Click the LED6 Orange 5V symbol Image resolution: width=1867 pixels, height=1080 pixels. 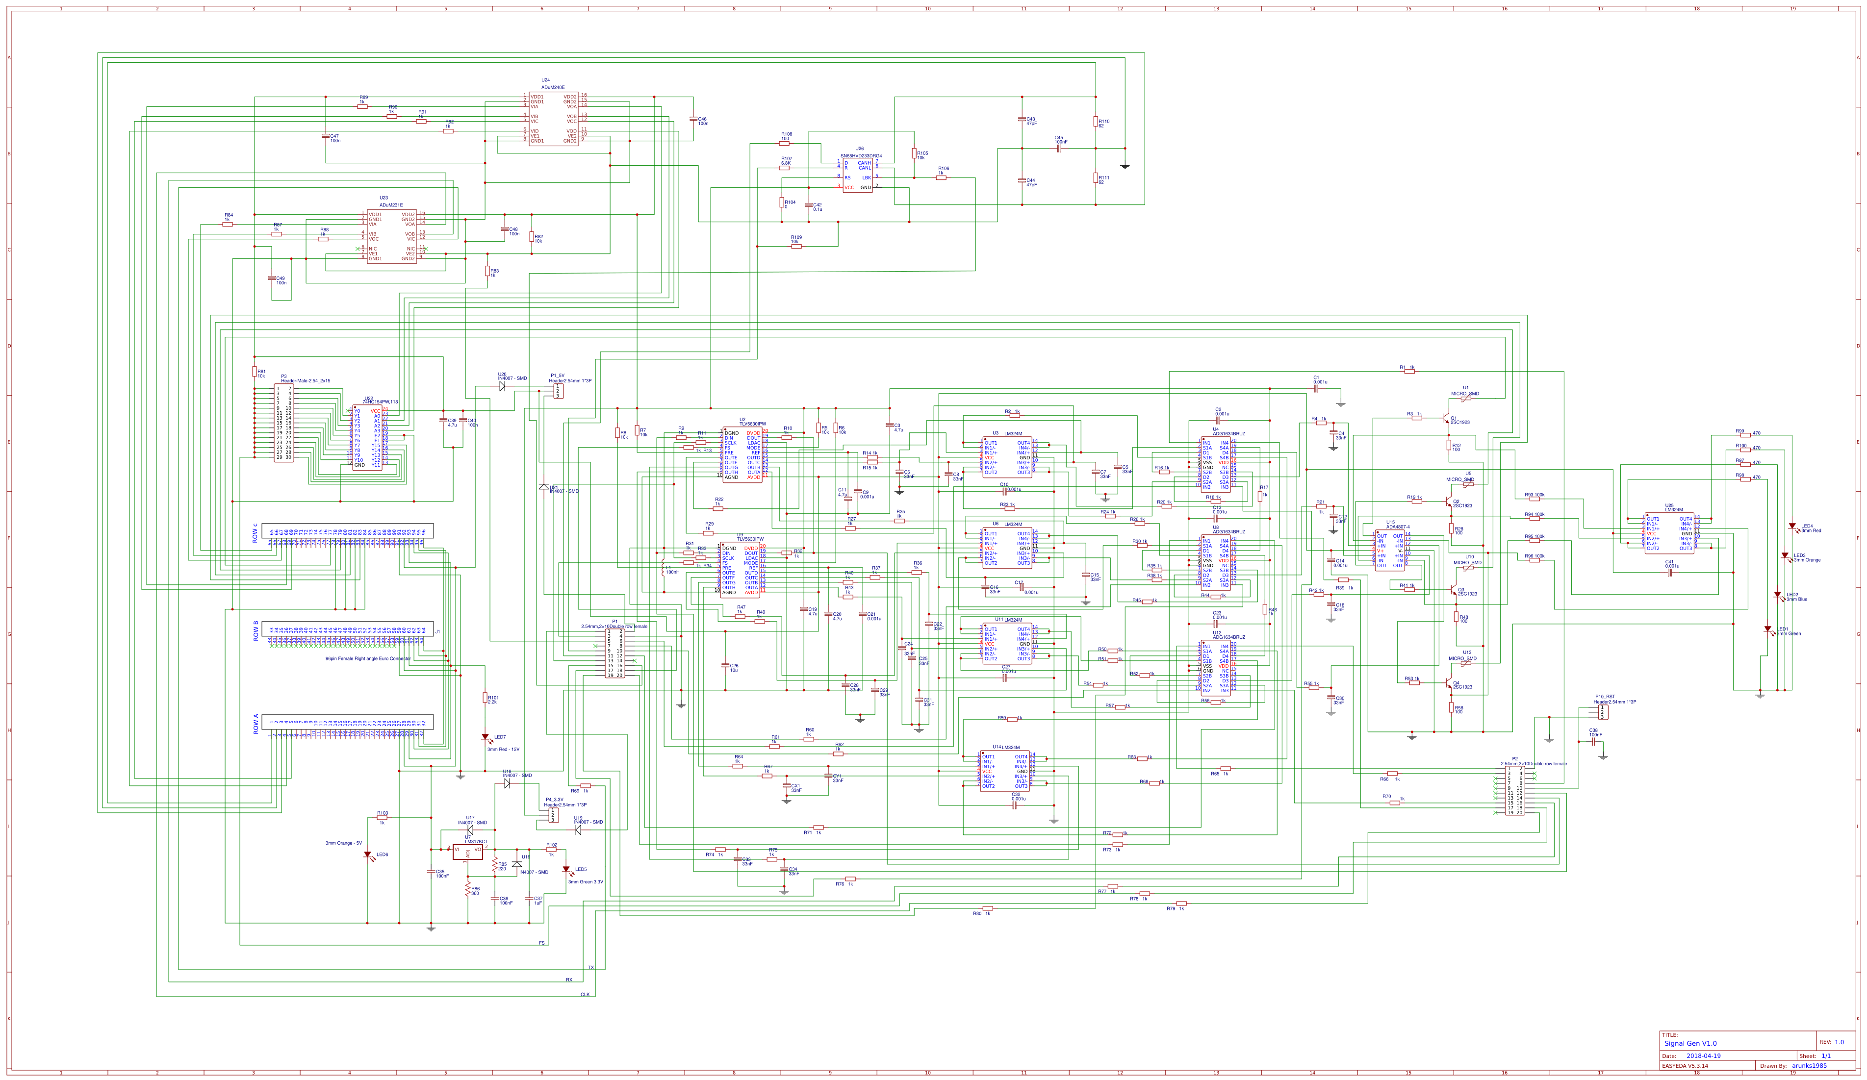(x=367, y=855)
